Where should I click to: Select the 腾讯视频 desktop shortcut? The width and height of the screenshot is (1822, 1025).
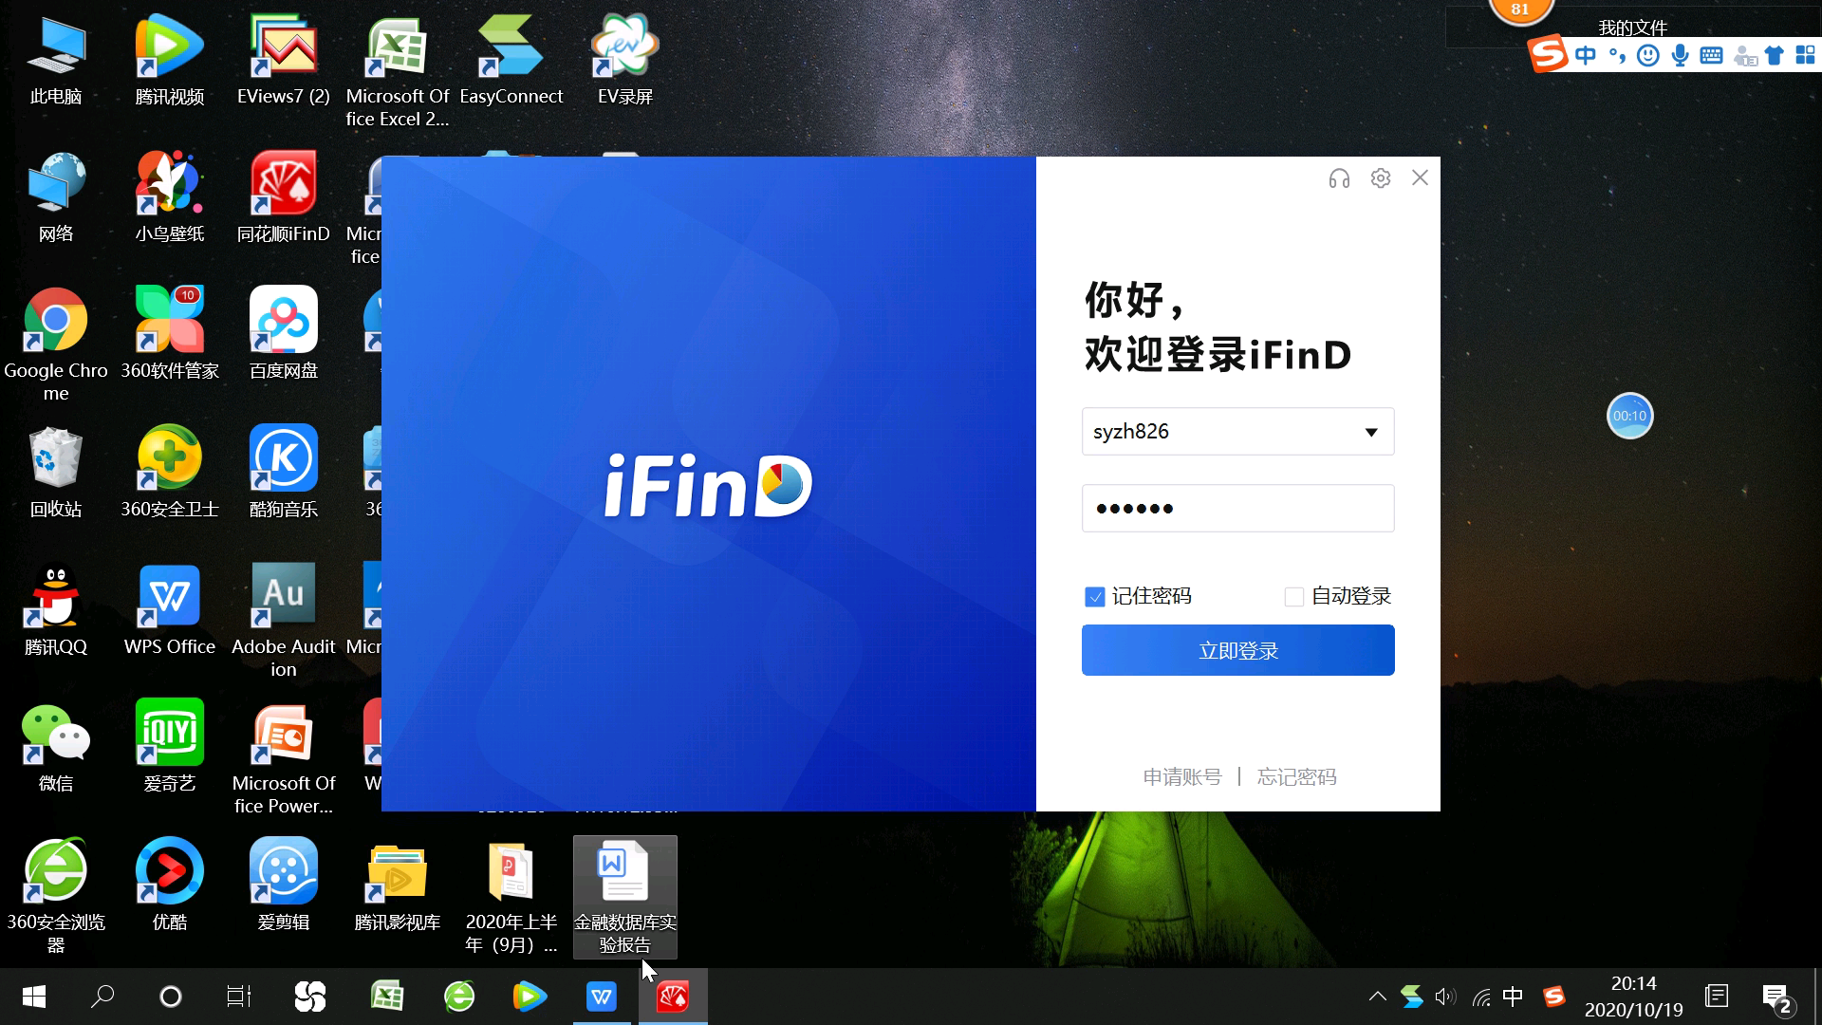click(170, 59)
